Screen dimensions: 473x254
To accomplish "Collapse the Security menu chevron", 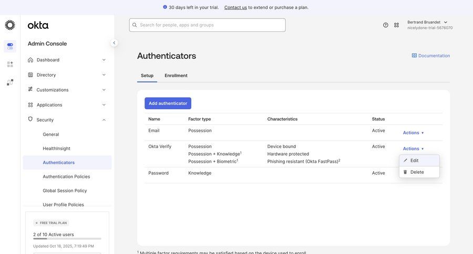I will [104, 120].
